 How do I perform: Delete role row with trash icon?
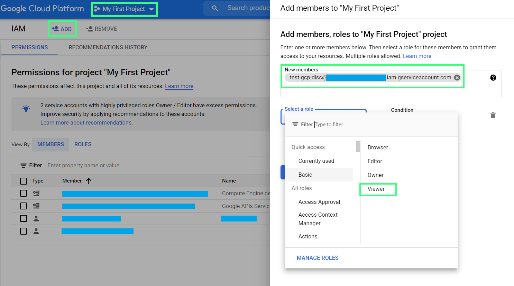(493, 115)
